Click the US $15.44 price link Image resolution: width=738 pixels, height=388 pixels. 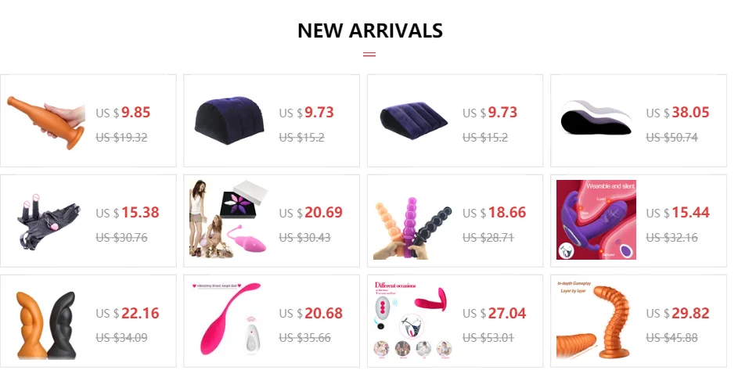[x=677, y=213]
